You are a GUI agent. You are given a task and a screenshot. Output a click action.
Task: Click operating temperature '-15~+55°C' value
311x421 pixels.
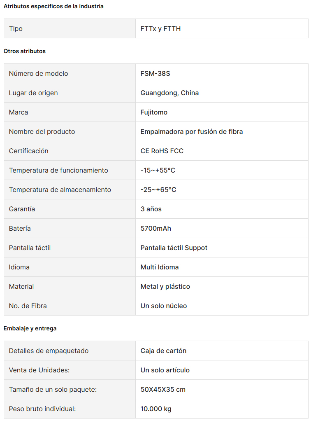click(158, 170)
